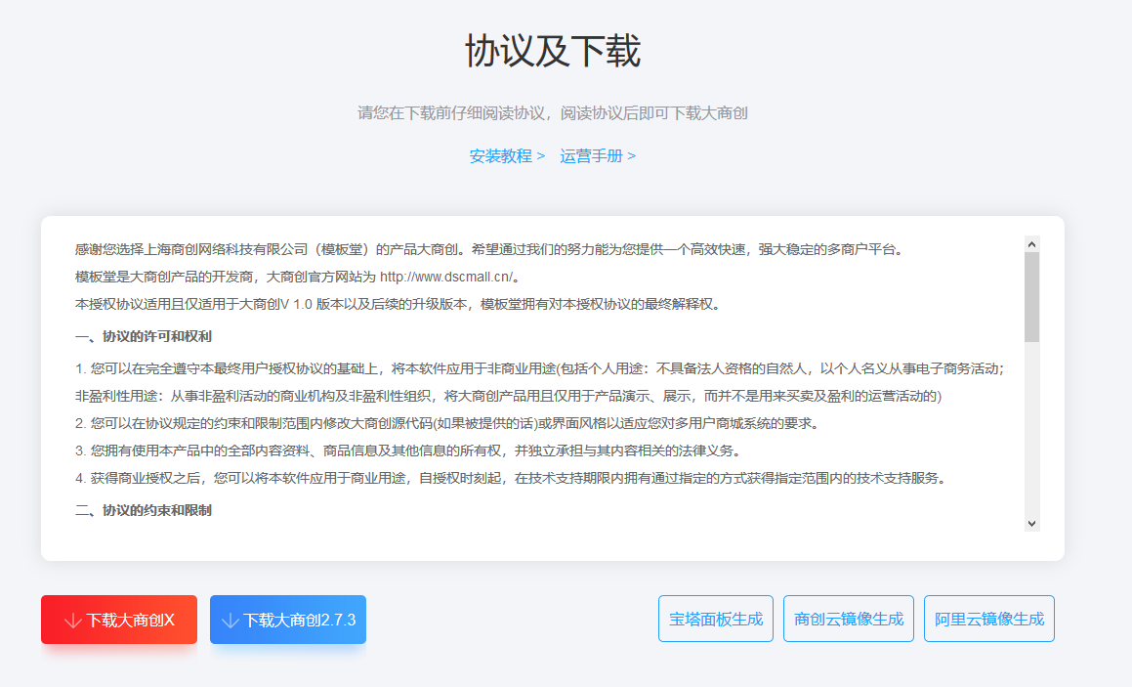Image resolution: width=1132 pixels, height=687 pixels.
Task: Click the line starting 本授权协议适用且仅适用于
Action: point(398,304)
